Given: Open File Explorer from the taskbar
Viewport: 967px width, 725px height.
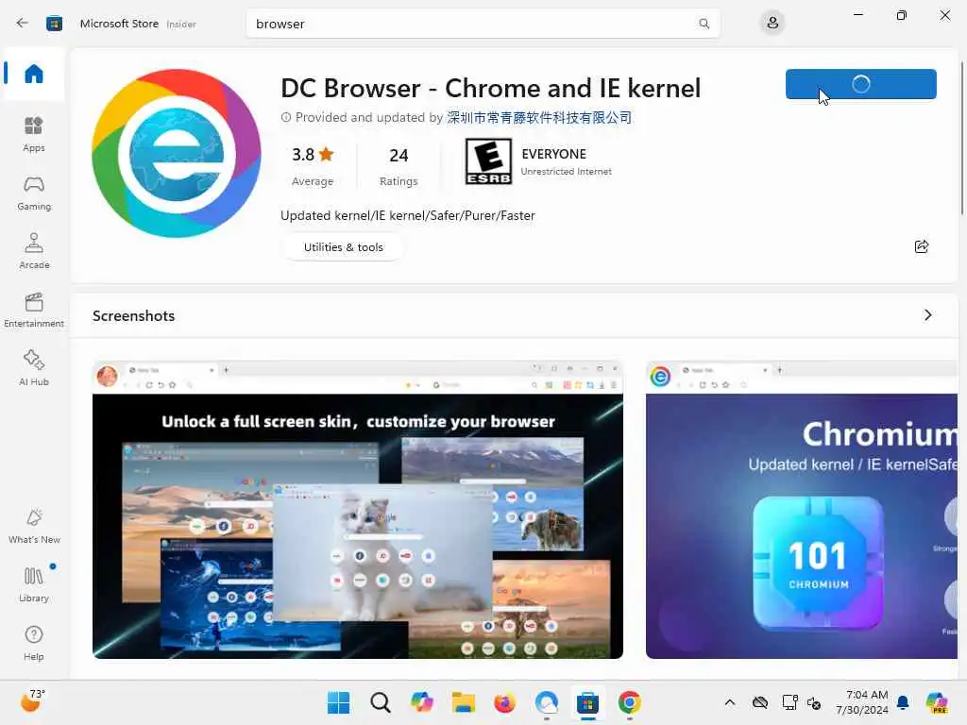Looking at the screenshot, I should click(x=463, y=702).
